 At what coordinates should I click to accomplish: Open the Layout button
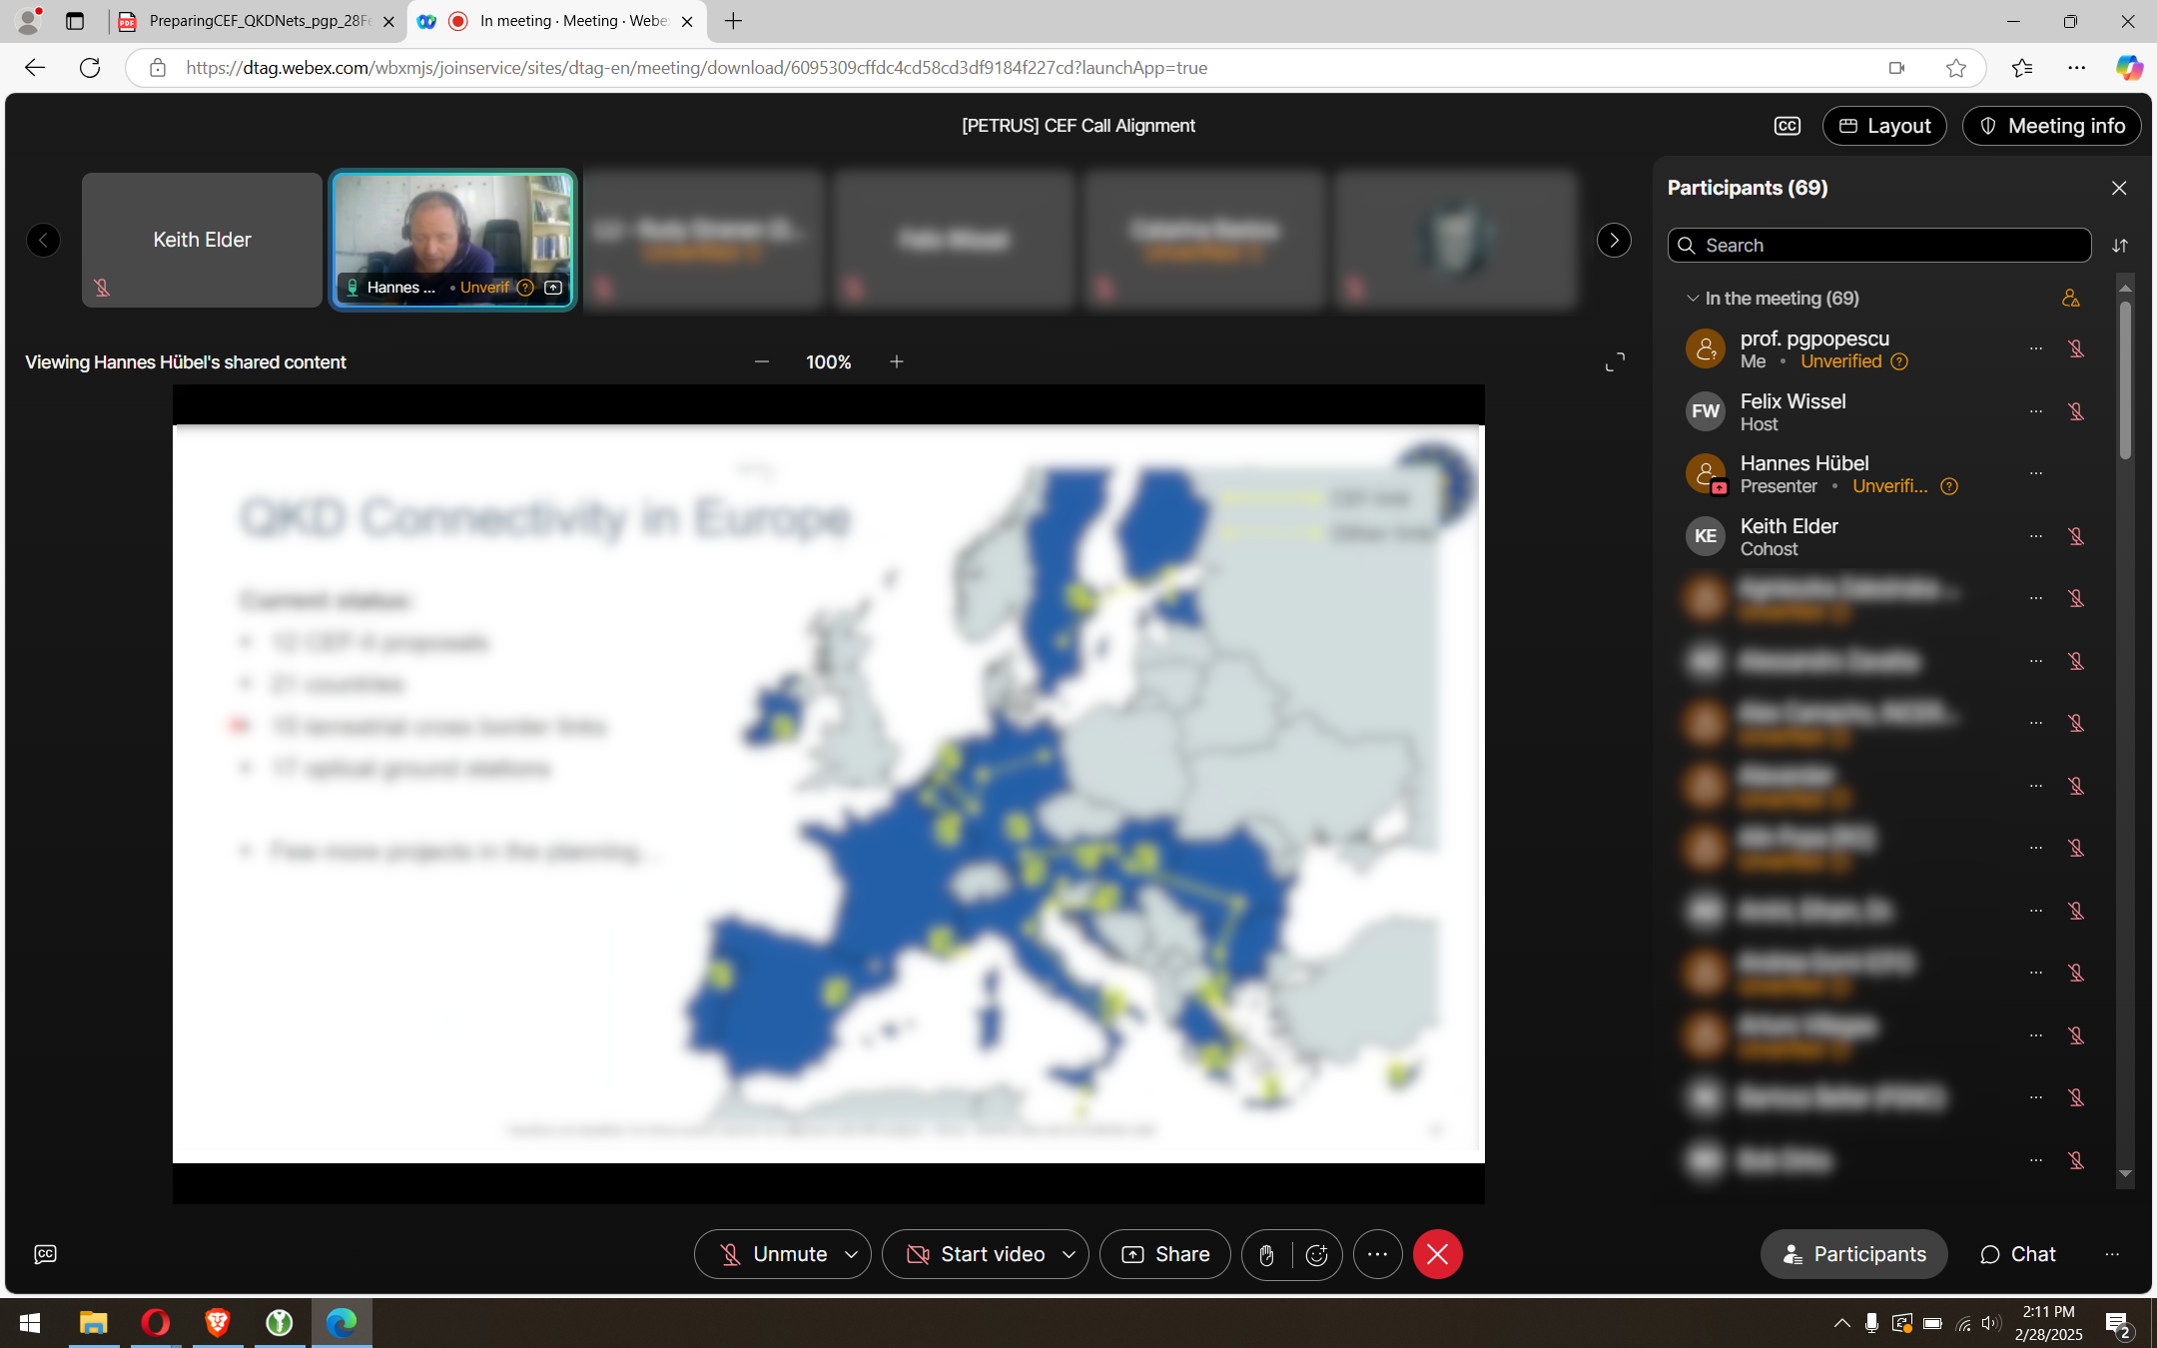click(1883, 126)
